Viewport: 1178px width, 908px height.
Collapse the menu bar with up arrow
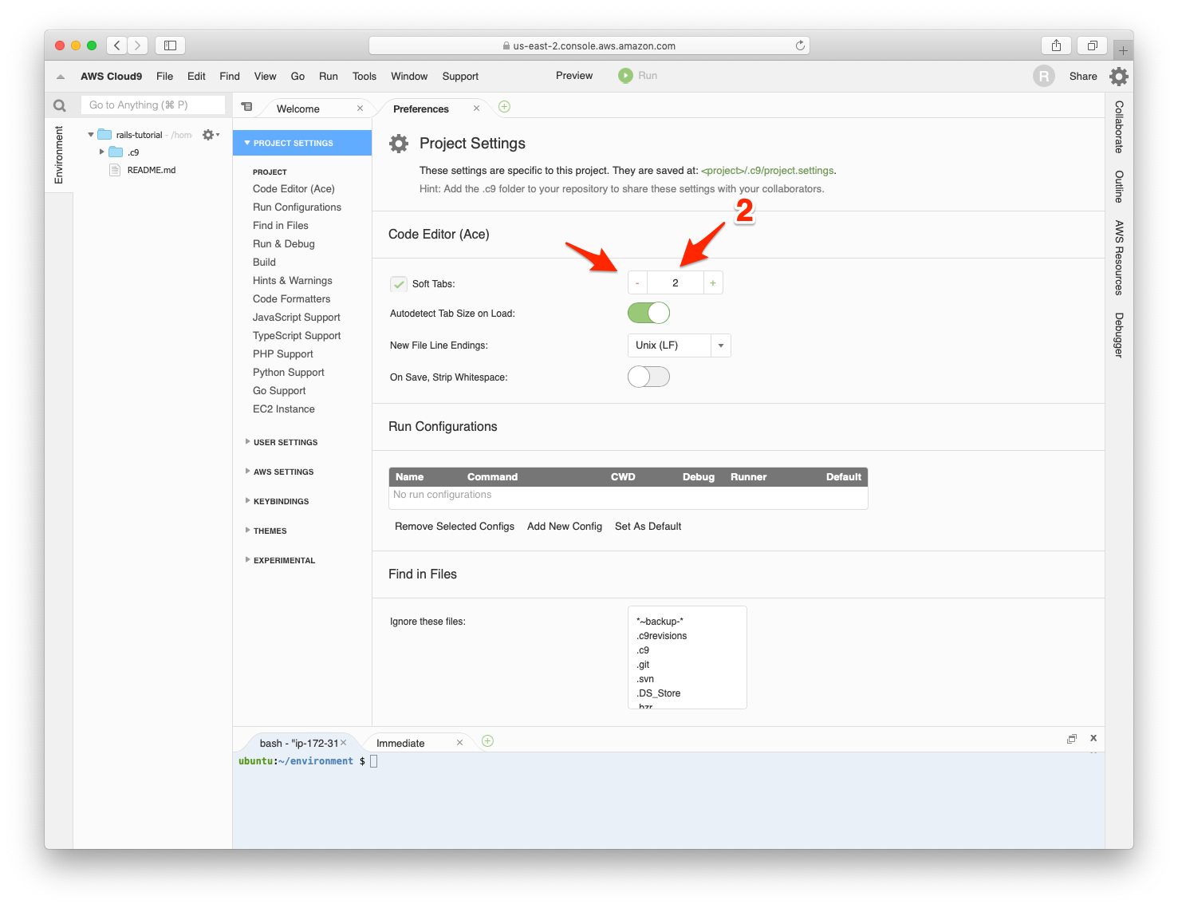[x=61, y=77]
